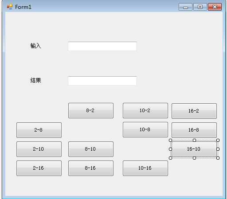Screen dimensions: 227x199
Task: Select the highlighted 16-10 button
Action: (x=194, y=149)
